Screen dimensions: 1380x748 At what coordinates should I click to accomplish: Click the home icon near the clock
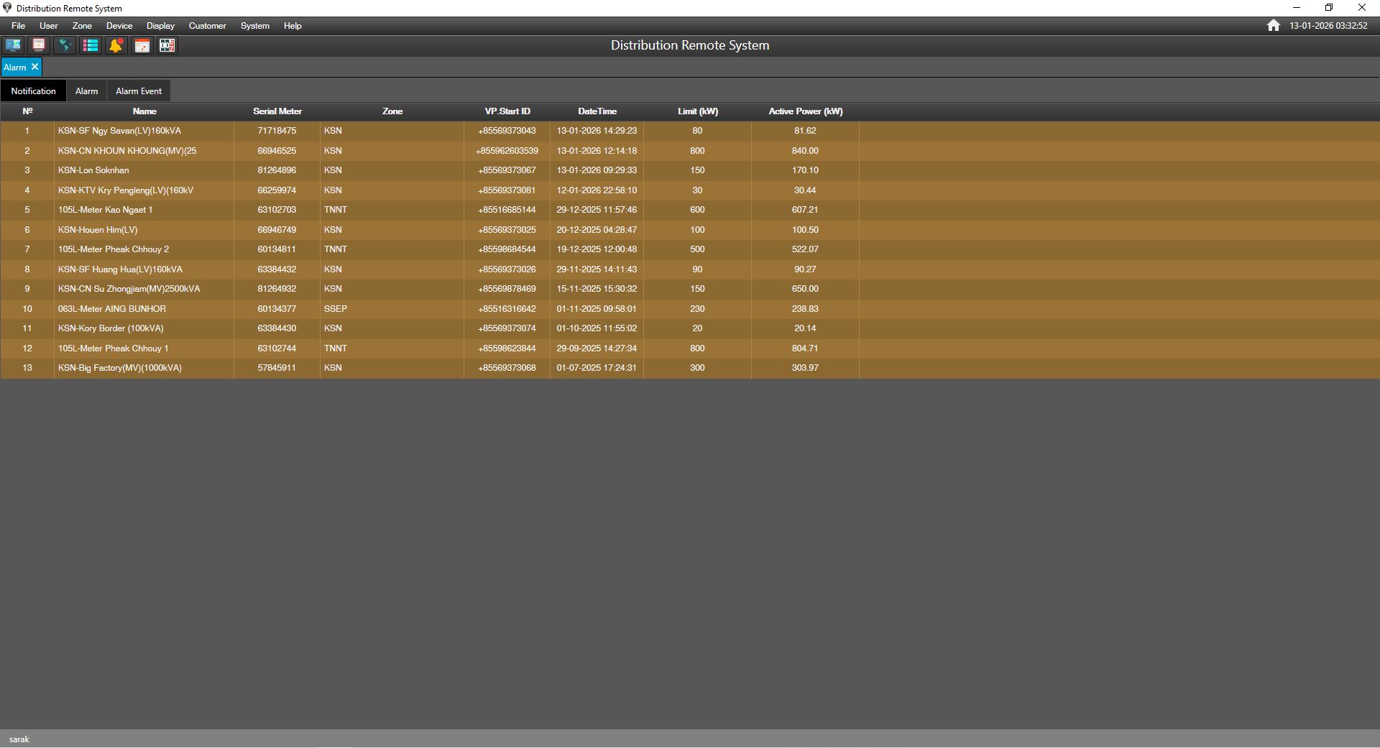coord(1273,26)
